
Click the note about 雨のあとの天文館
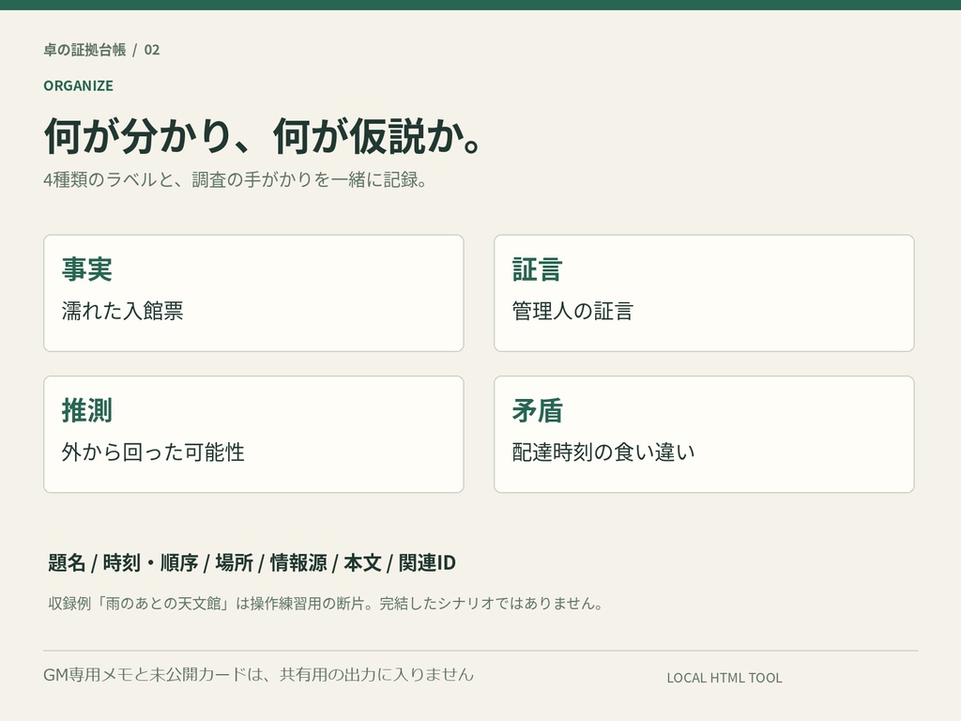tap(326, 604)
